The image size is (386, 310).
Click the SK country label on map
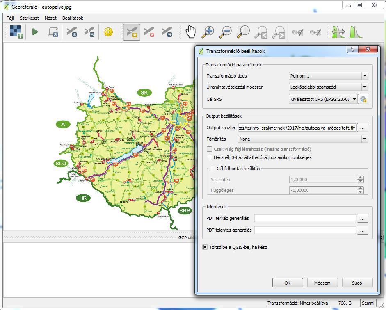point(144,93)
